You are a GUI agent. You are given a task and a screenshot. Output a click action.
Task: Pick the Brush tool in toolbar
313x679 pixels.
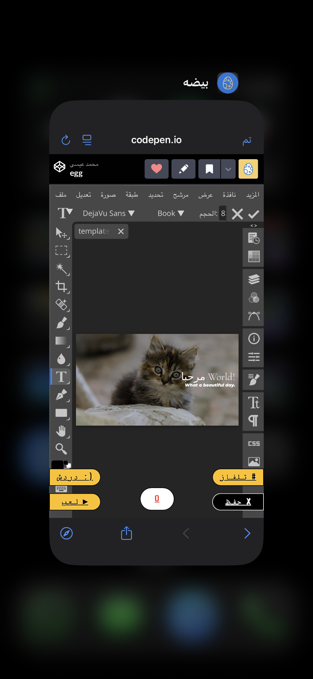[x=61, y=323]
